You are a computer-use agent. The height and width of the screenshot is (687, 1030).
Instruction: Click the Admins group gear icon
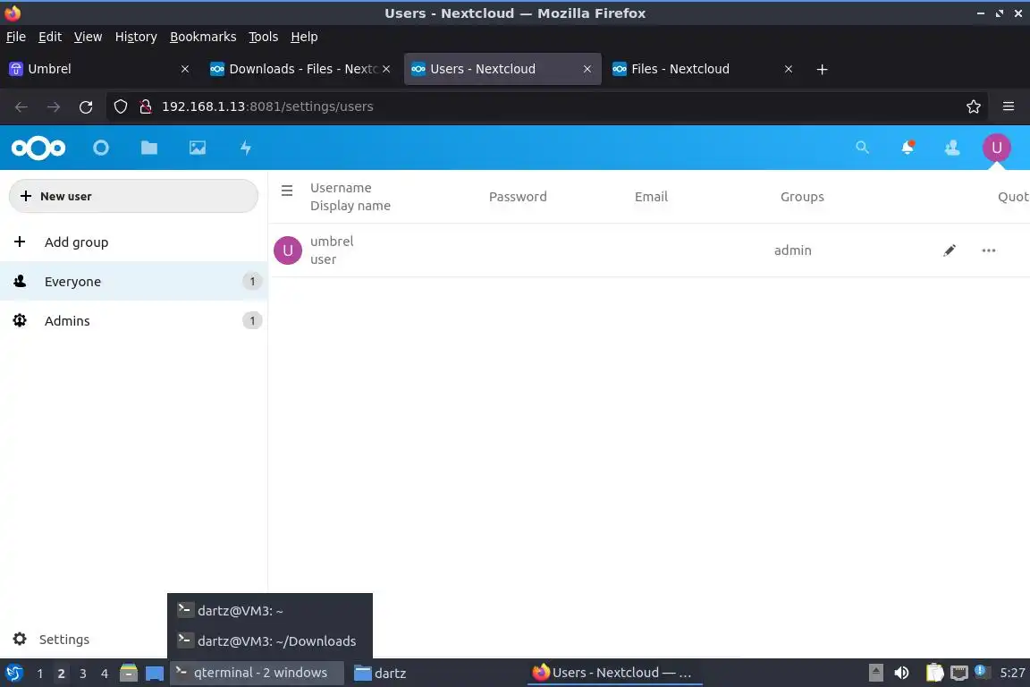pyautogui.click(x=20, y=320)
